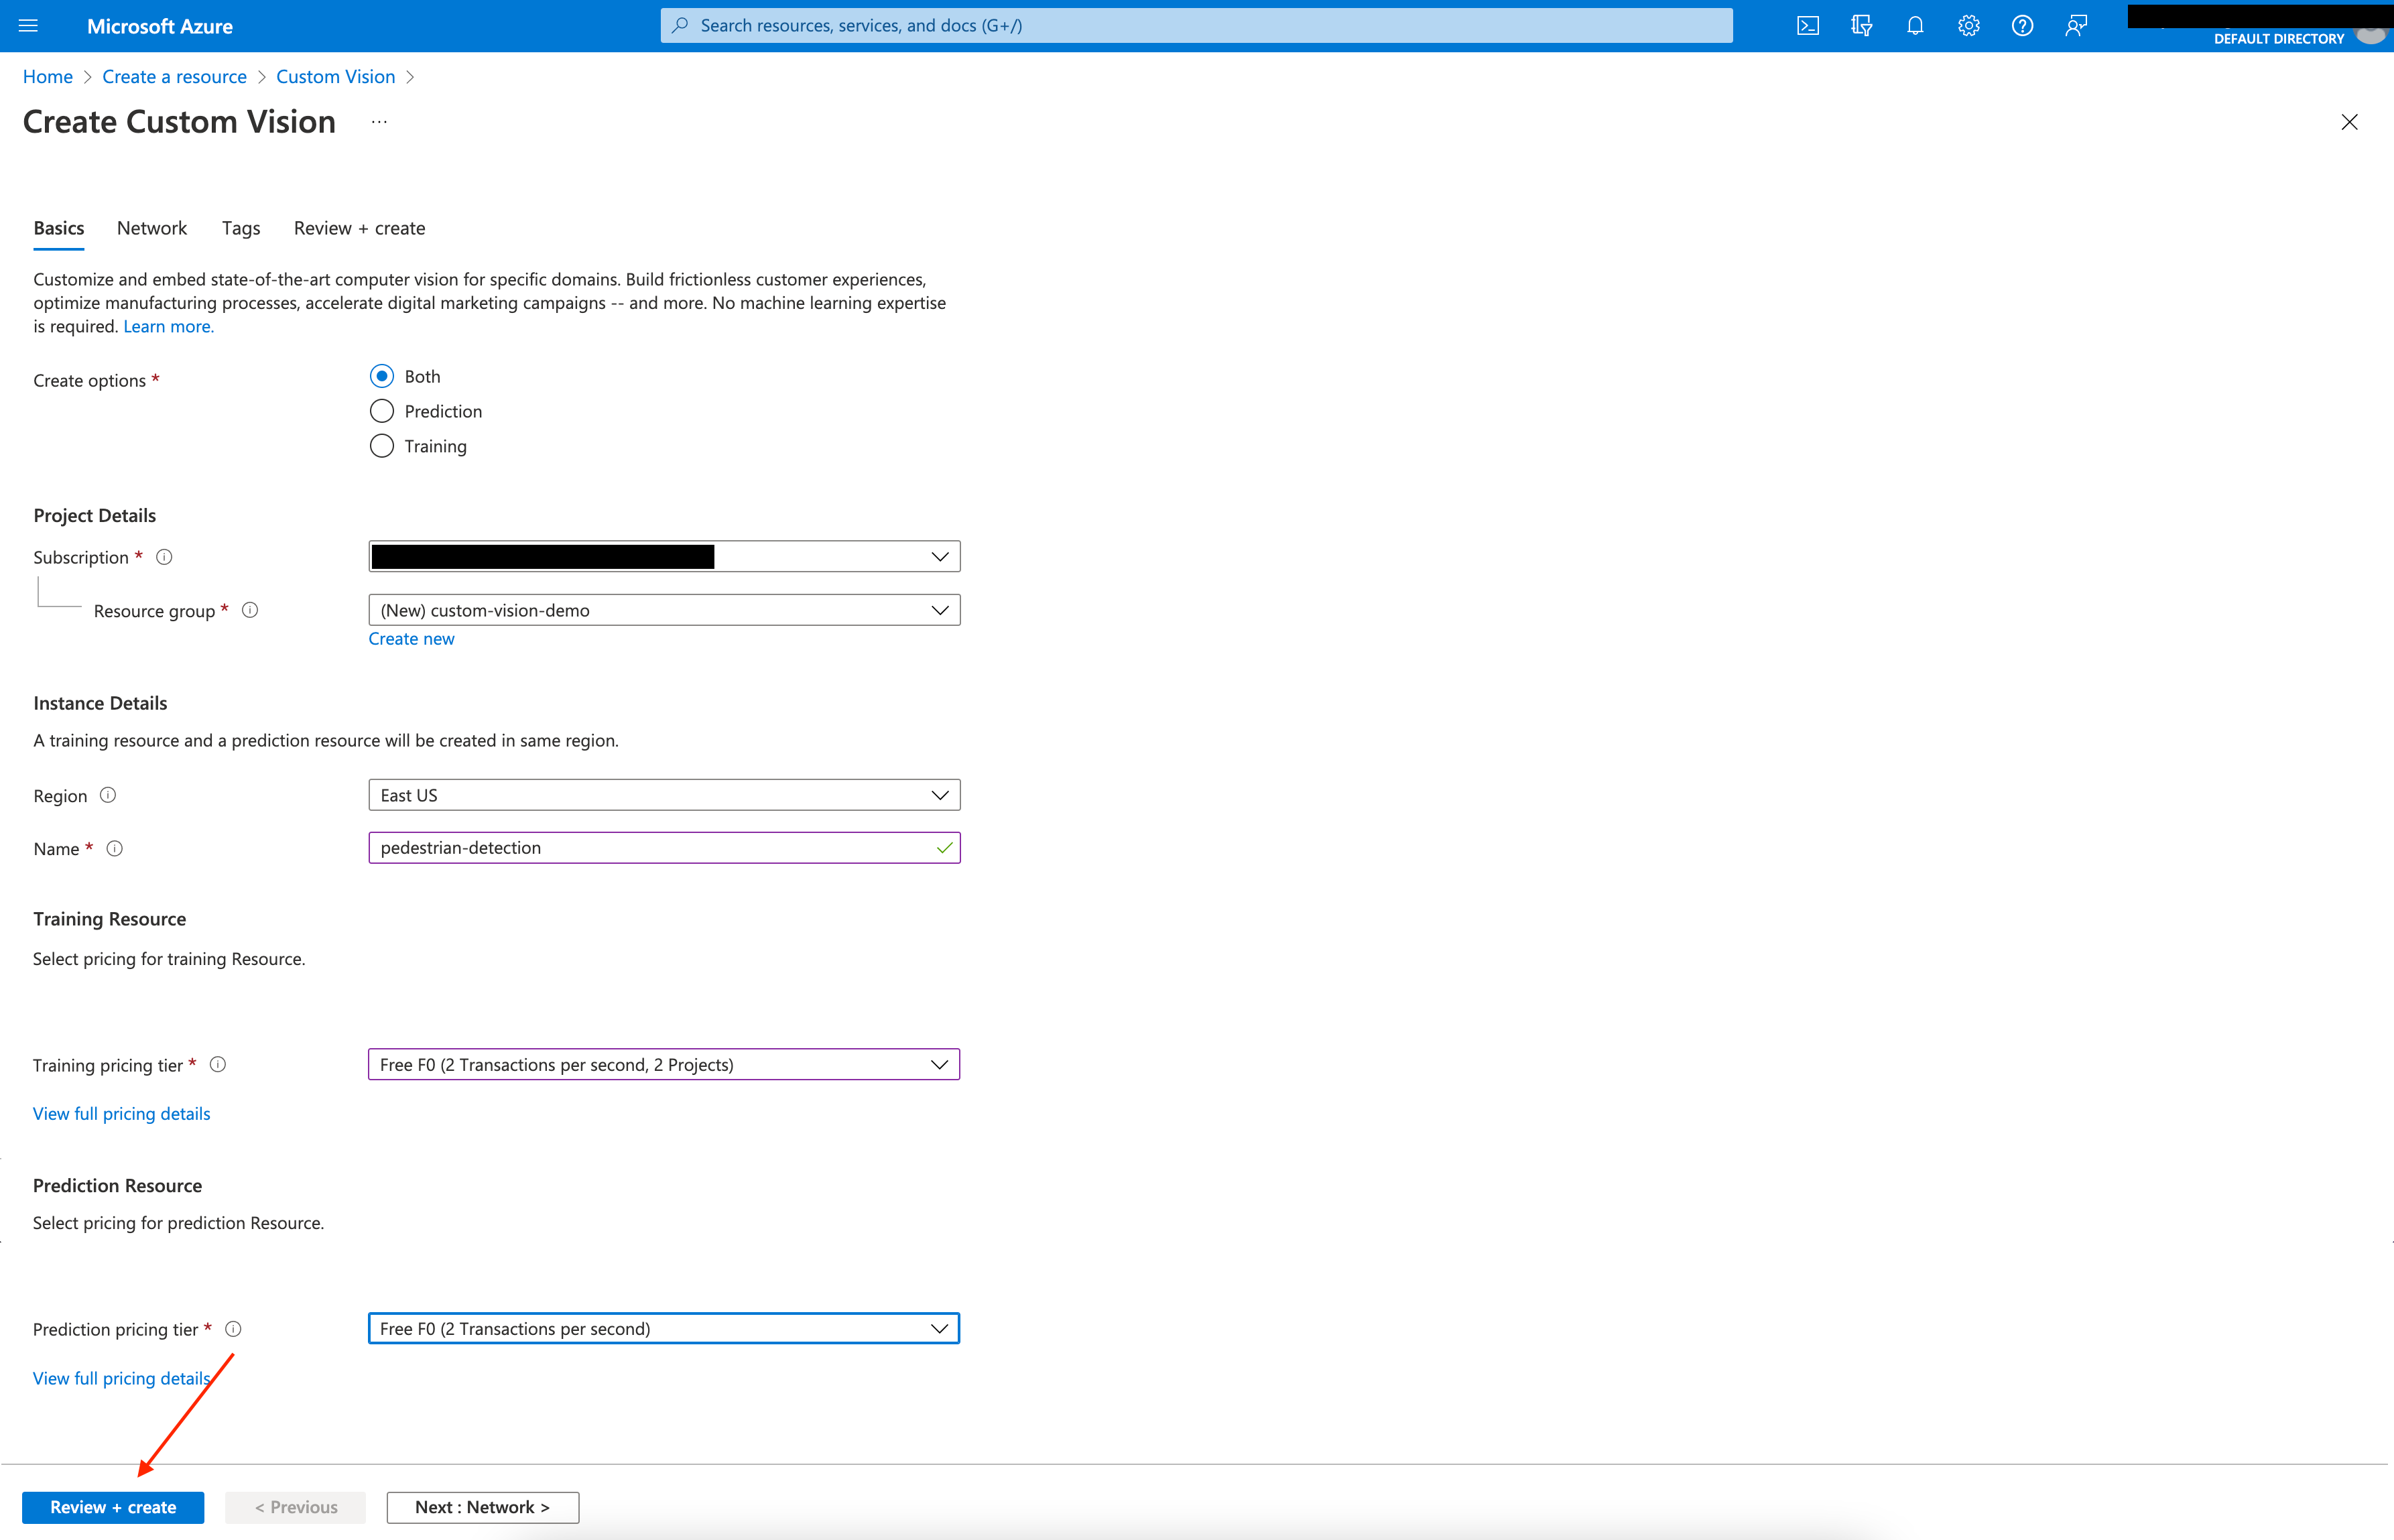This screenshot has height=1540, width=2394.
Task: Switch to the Review + create tab
Action: (359, 228)
